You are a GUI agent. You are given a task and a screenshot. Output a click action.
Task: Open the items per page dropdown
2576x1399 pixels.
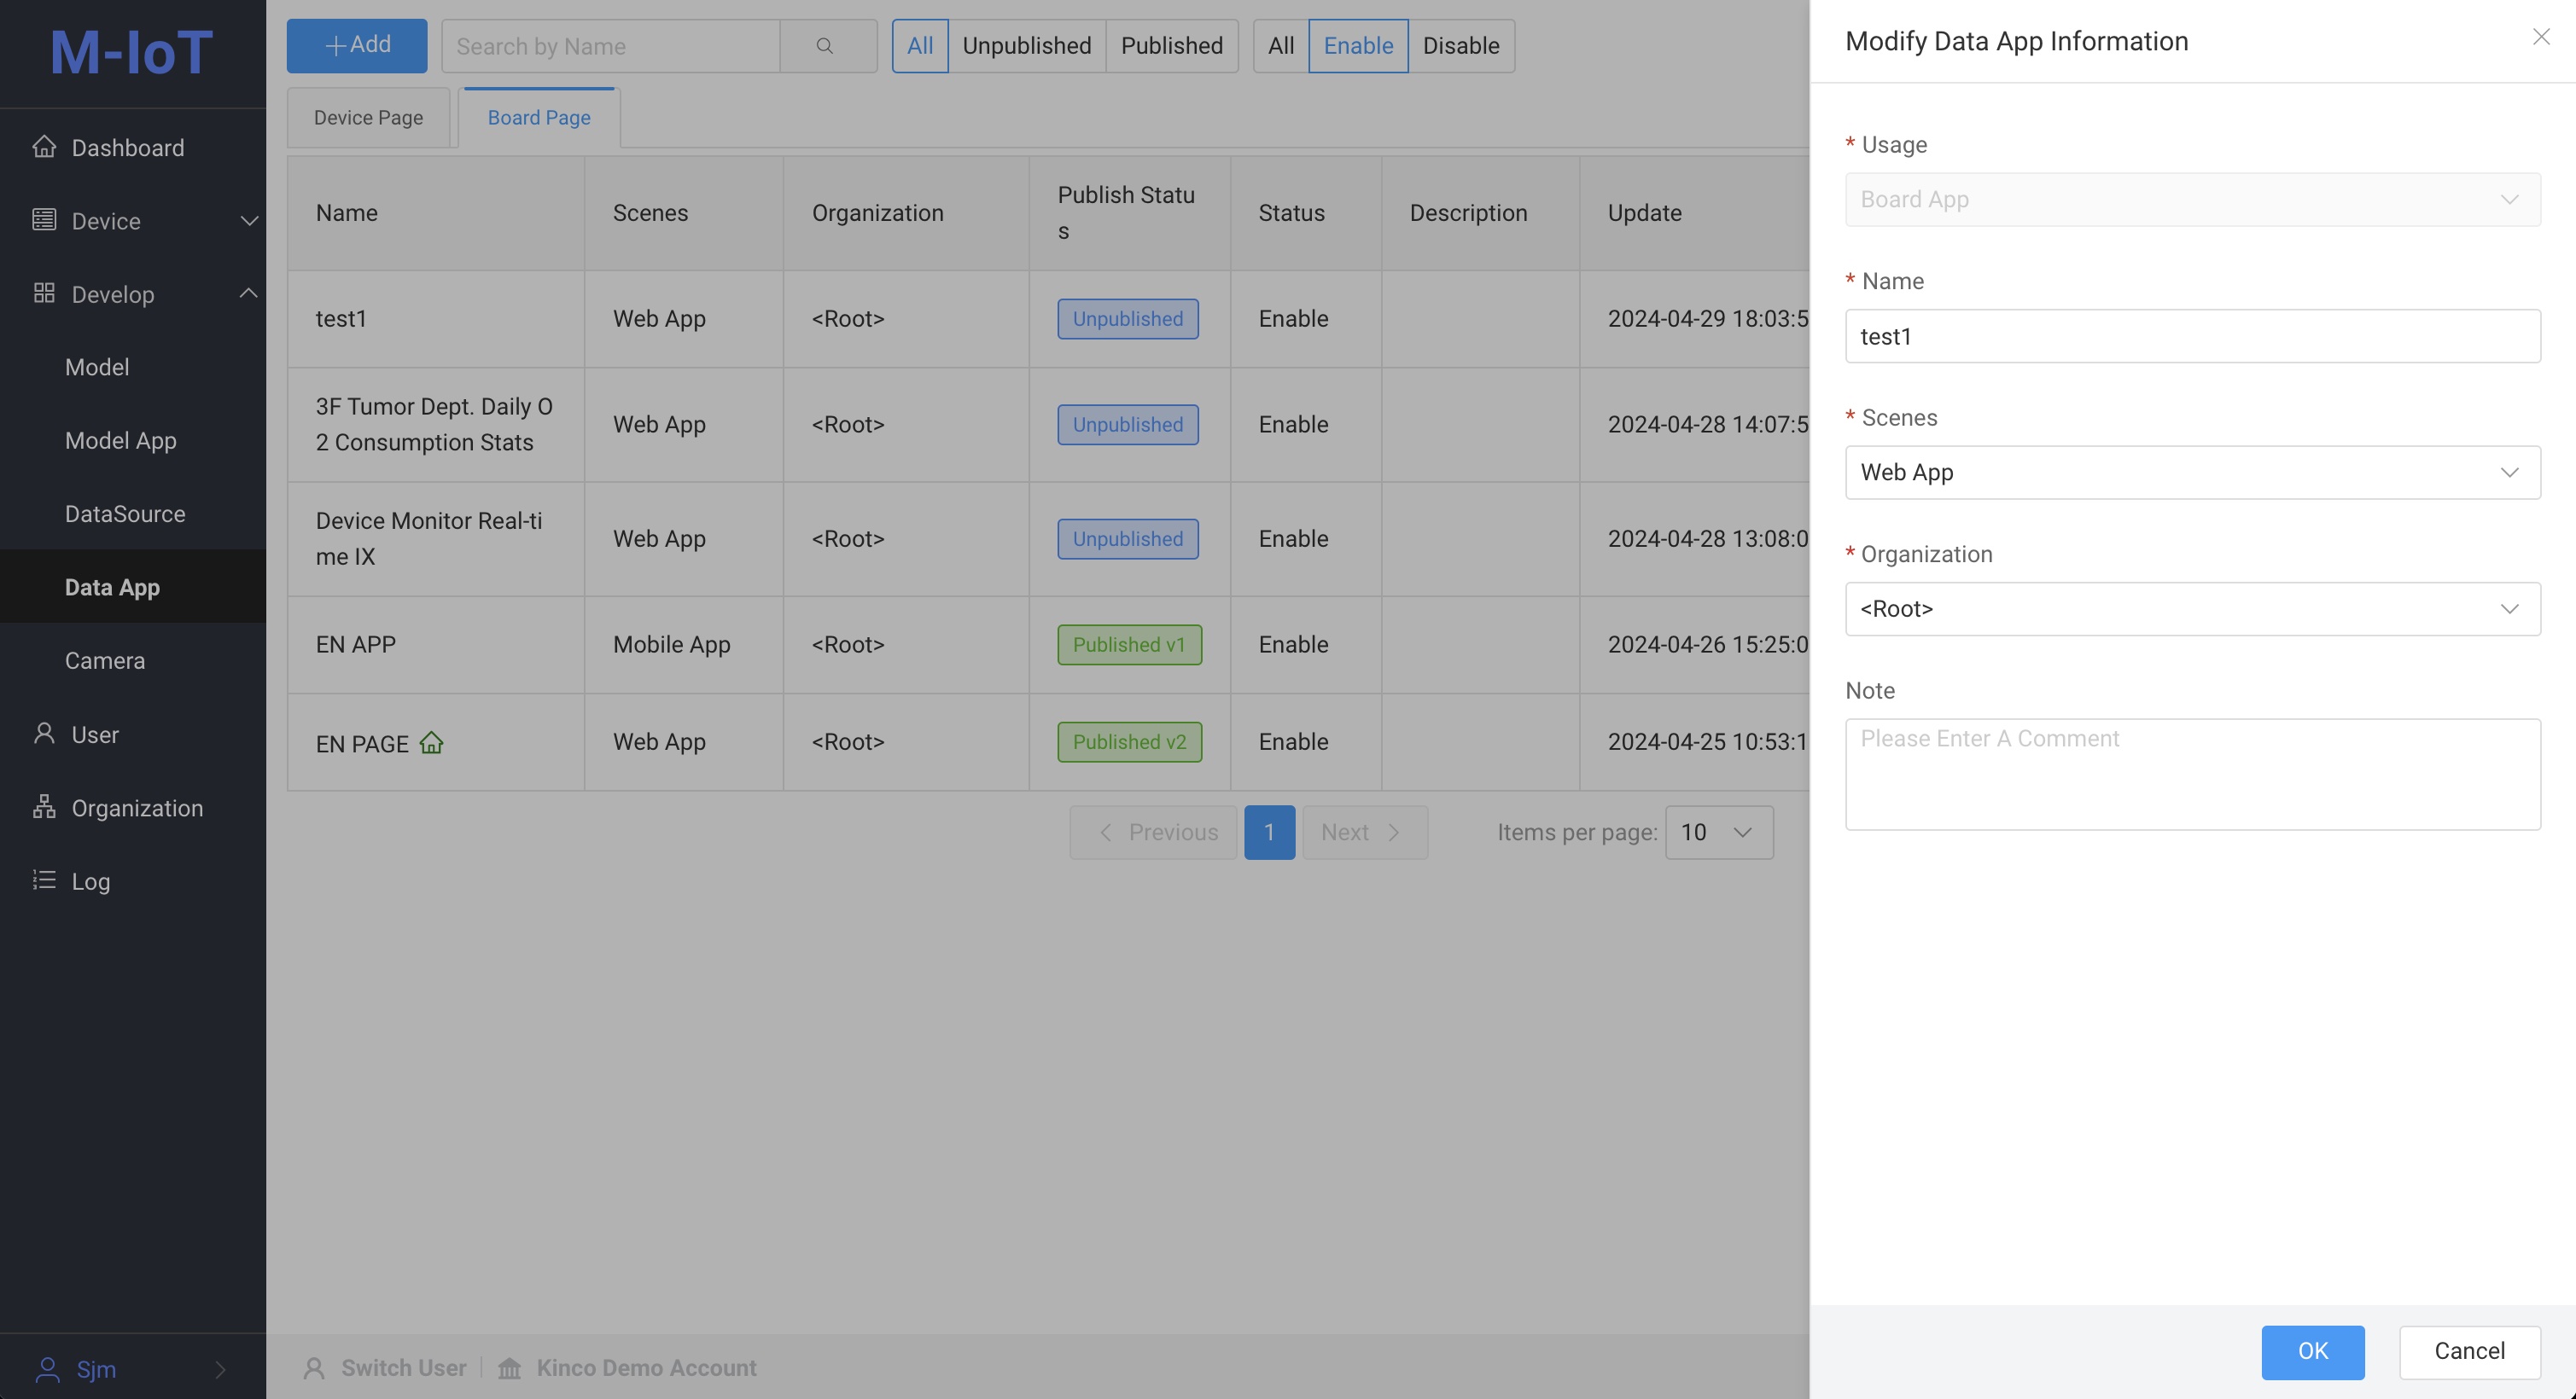pyautogui.click(x=1719, y=833)
